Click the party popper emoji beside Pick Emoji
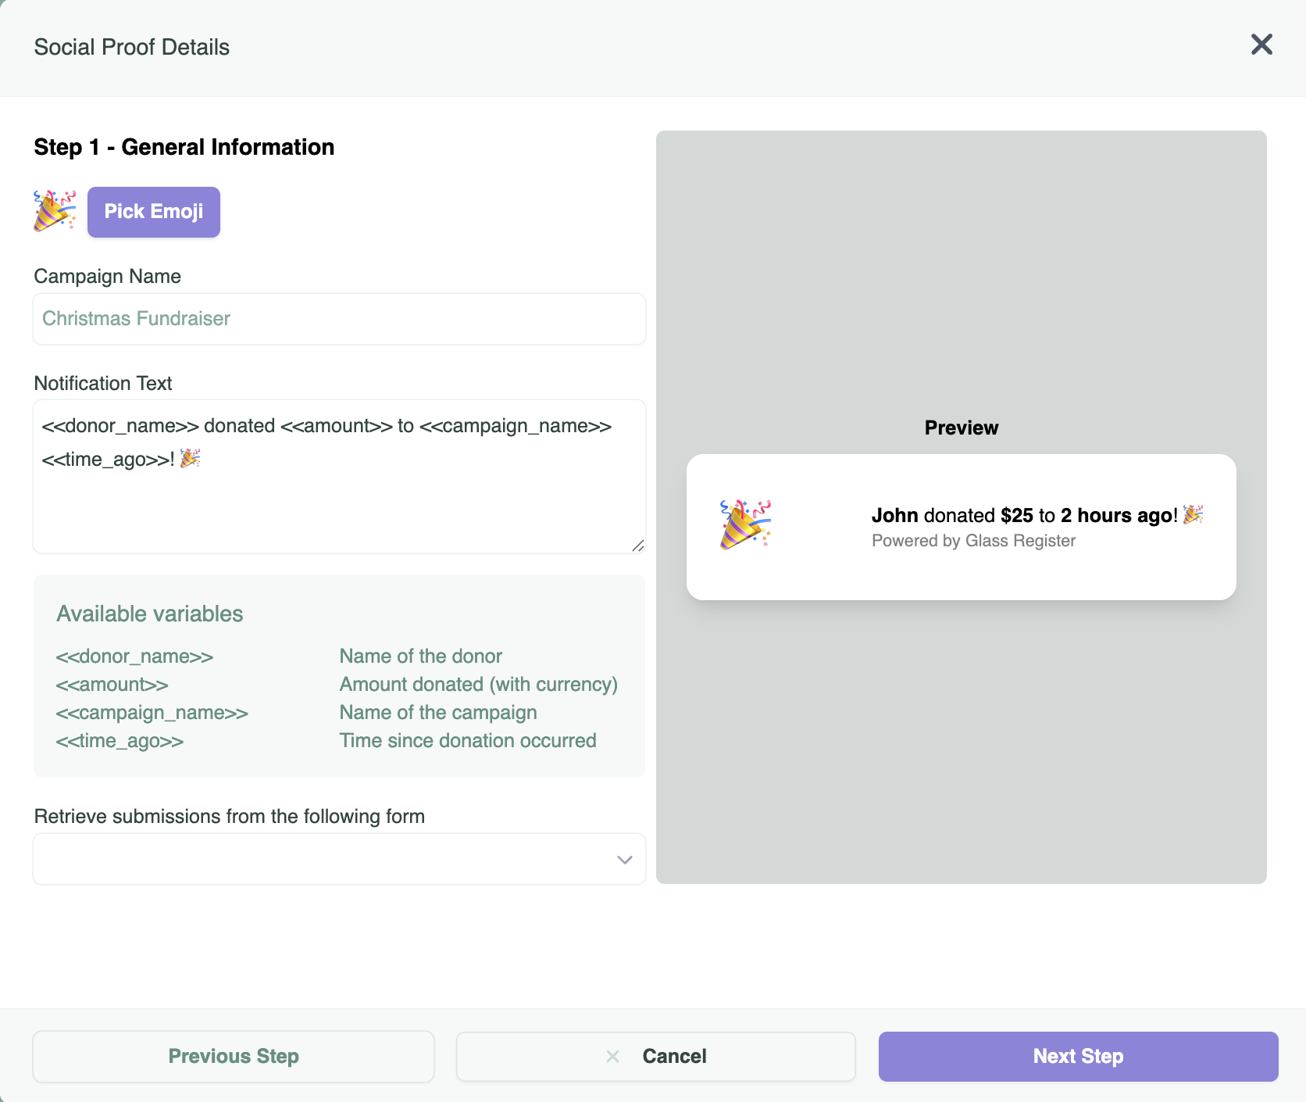The image size is (1306, 1102). tap(55, 211)
